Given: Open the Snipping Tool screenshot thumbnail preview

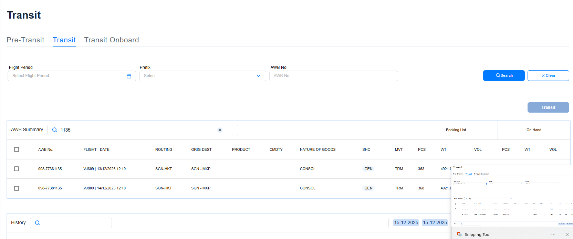Looking at the screenshot, I should (512, 196).
